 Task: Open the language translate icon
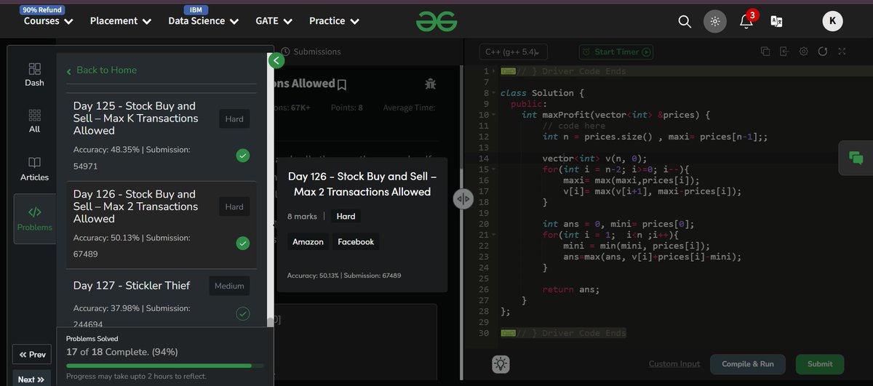777,21
